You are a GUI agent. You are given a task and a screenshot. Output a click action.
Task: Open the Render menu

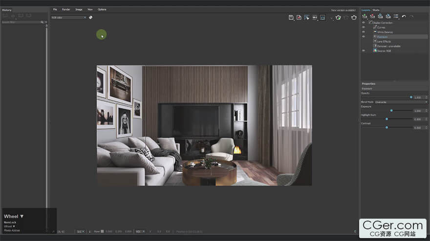click(x=66, y=9)
